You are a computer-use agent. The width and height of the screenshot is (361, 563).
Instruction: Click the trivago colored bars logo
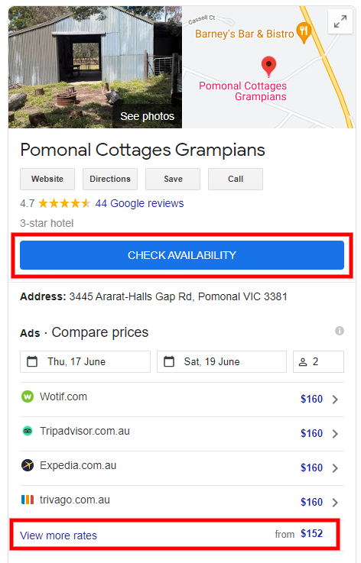coord(28,500)
